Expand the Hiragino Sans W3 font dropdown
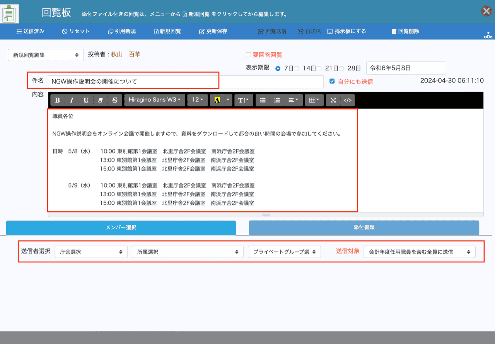The height and width of the screenshot is (344, 495). point(155,100)
